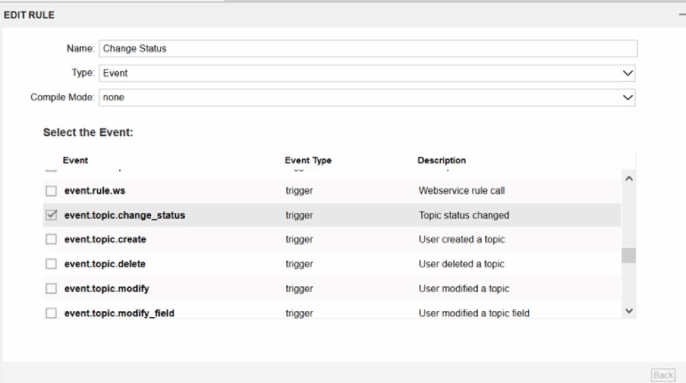Toggle the event.topic.modify_field checkbox

point(51,313)
